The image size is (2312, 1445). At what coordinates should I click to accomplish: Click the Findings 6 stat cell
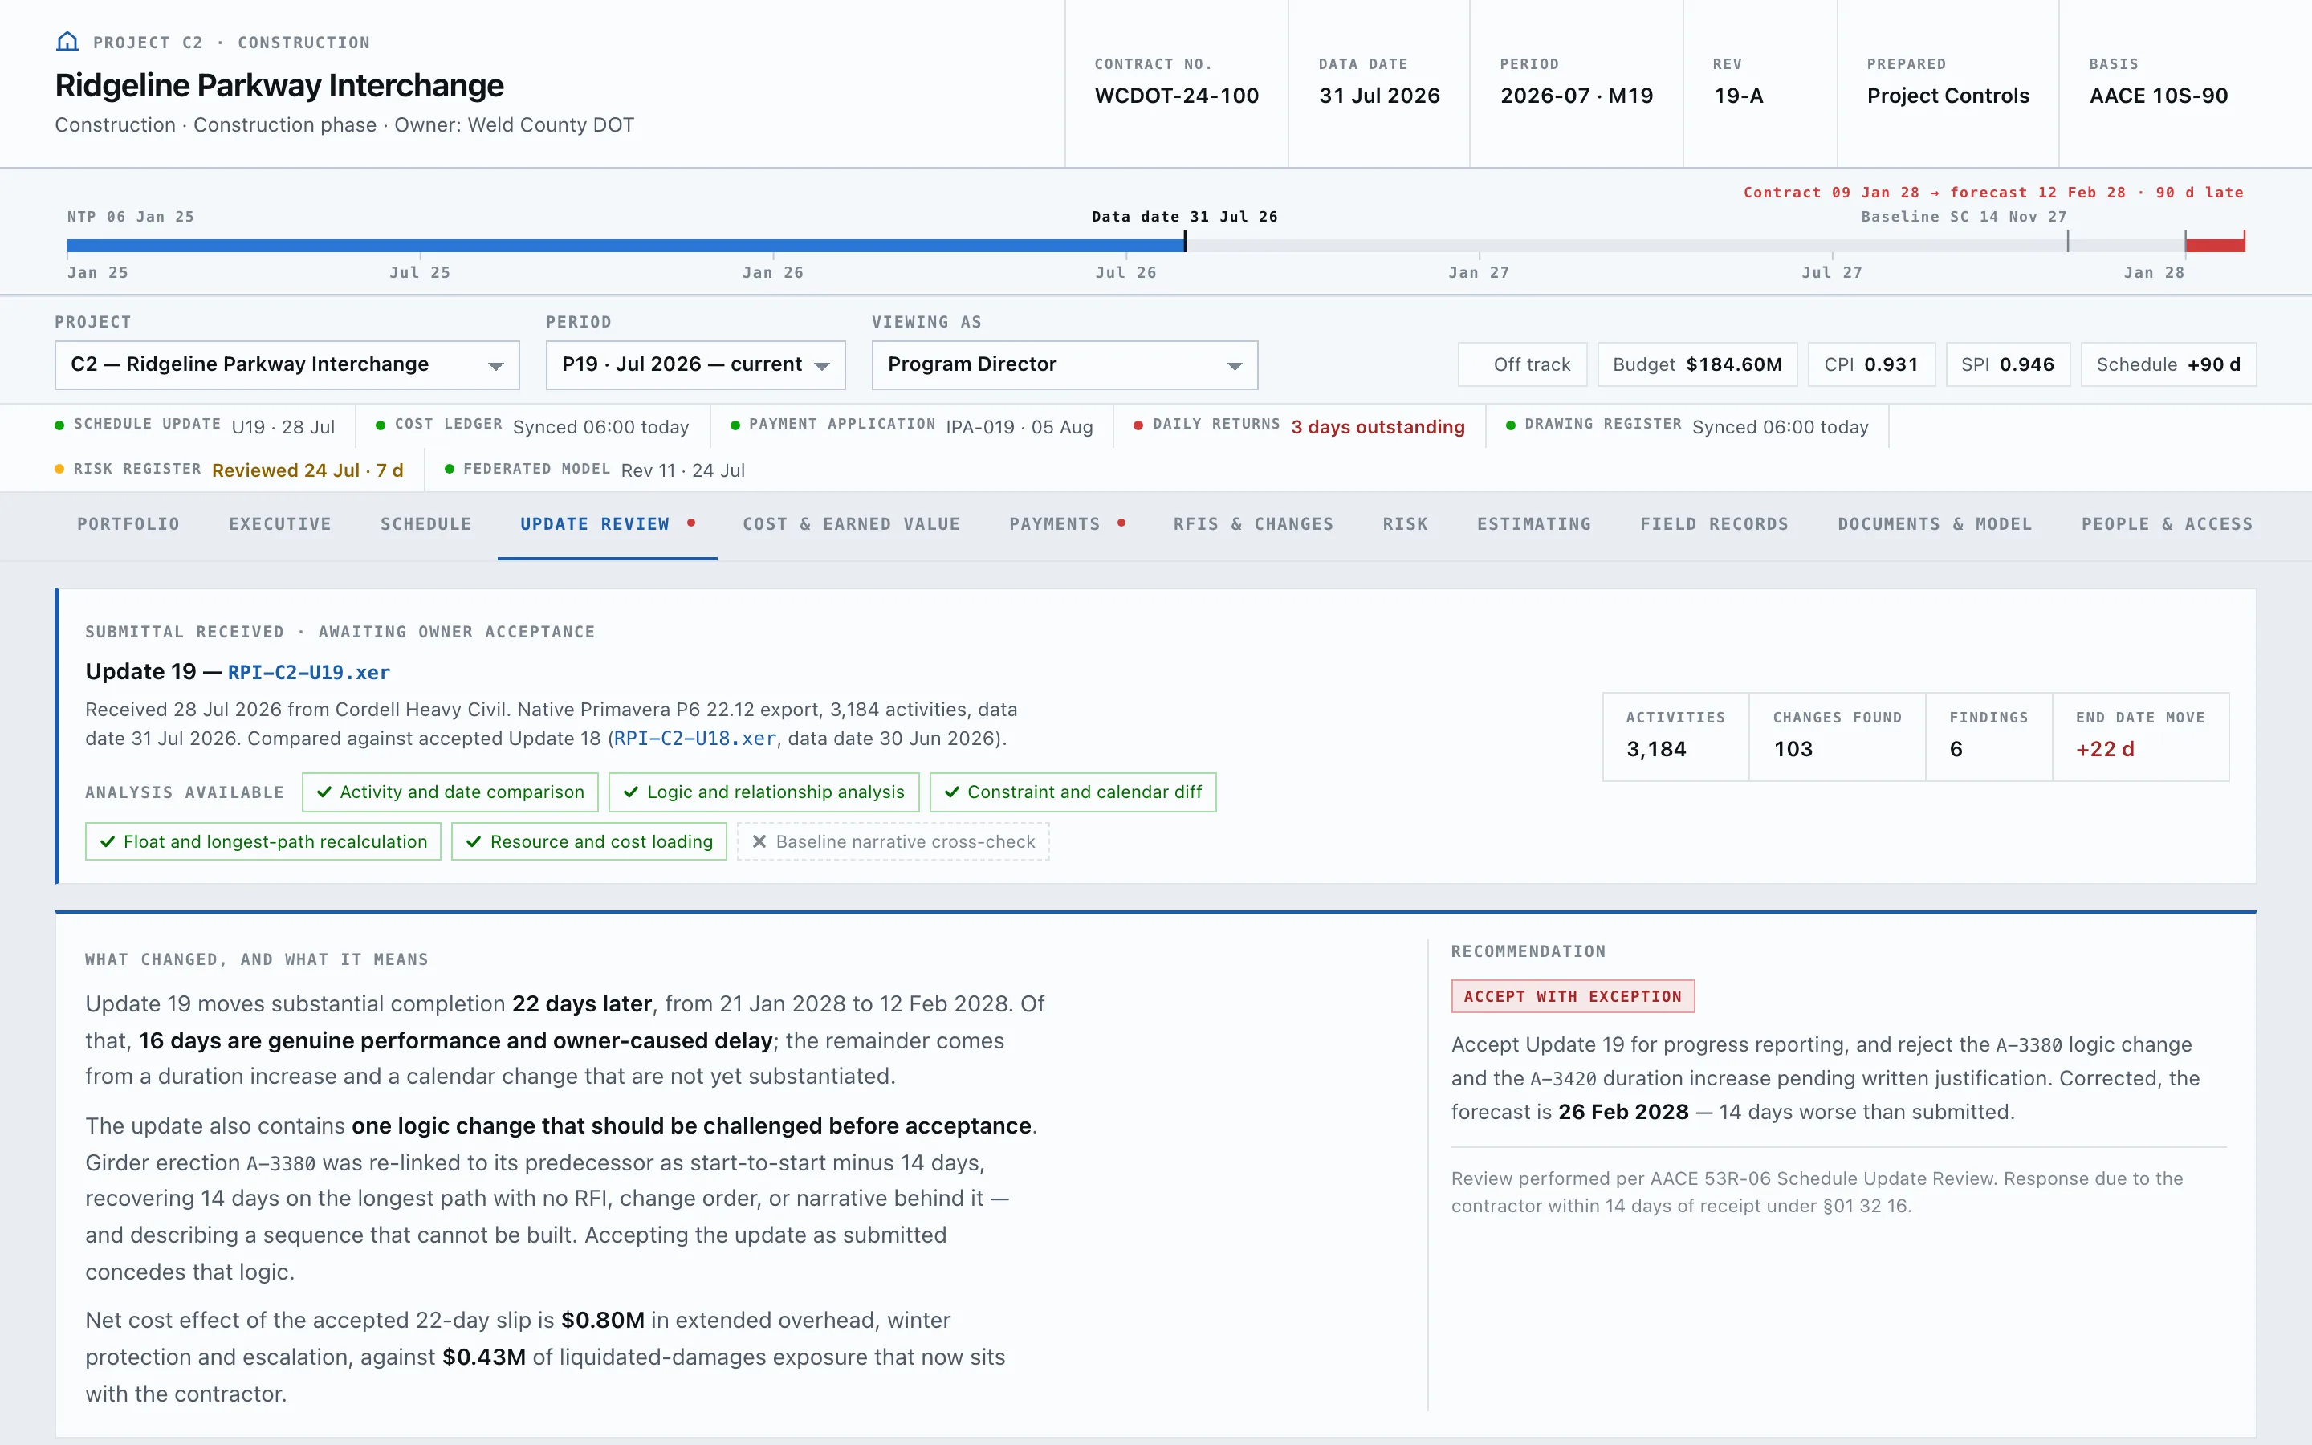point(1988,737)
